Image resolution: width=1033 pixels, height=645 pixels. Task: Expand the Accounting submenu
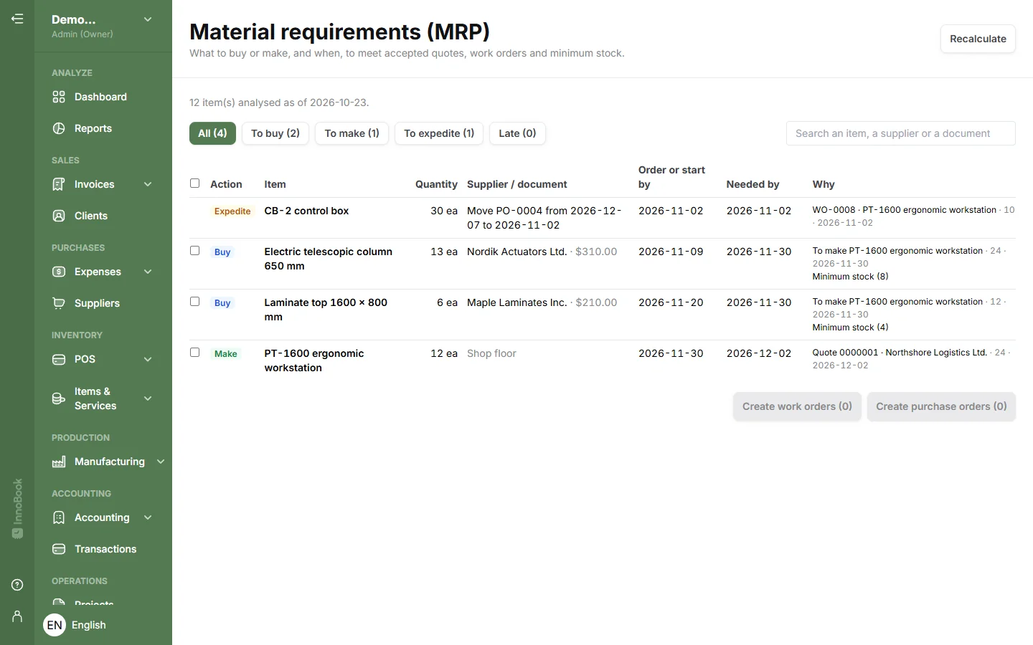[148, 517]
